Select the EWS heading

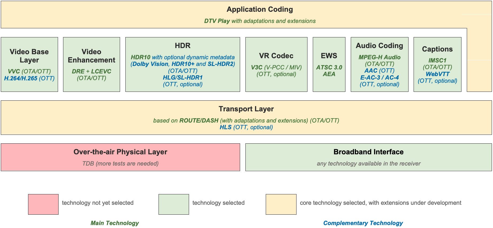point(329,56)
